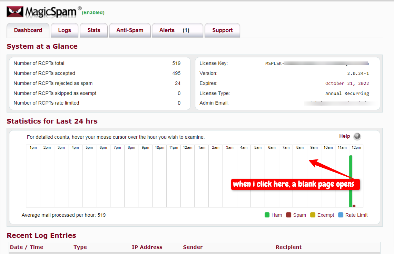Viewport: 394px width, 254px height.
Task: Click the Help link above chart
Action: [x=344, y=136]
